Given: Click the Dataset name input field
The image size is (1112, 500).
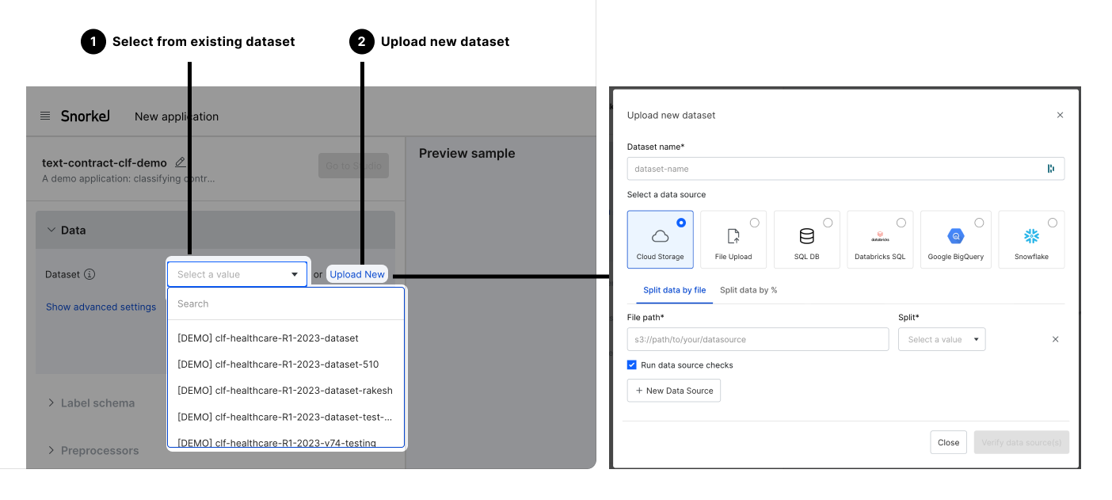Looking at the screenshot, I should click(x=845, y=169).
